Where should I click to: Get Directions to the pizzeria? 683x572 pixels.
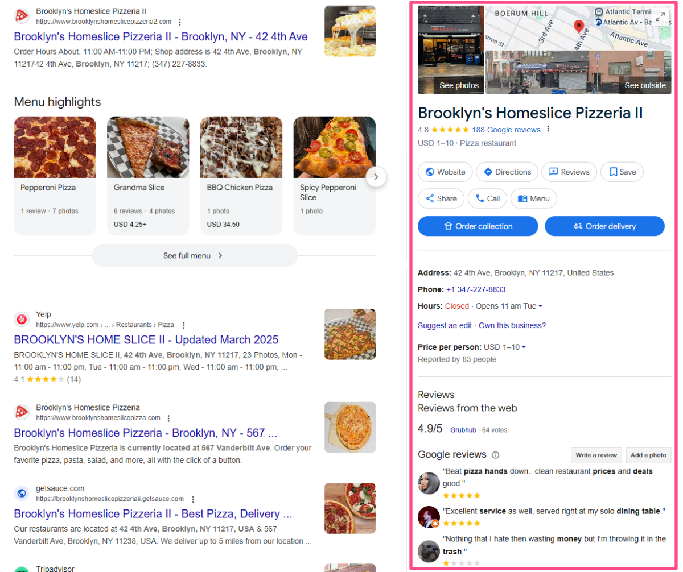click(x=507, y=172)
